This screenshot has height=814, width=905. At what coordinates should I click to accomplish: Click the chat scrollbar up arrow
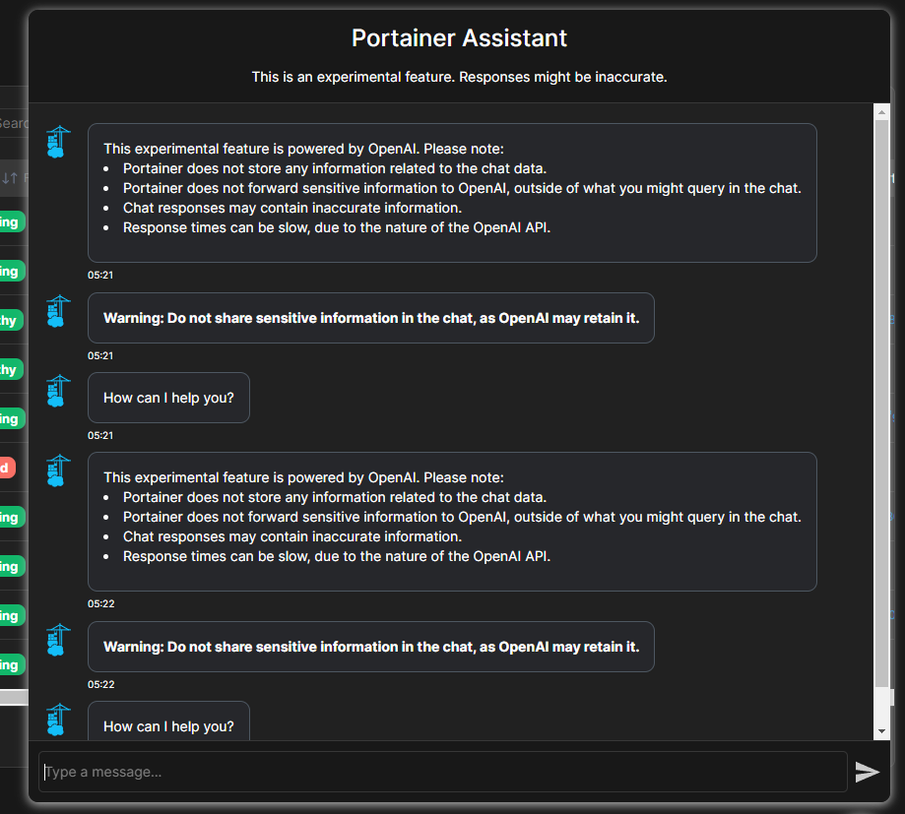pyautogui.click(x=881, y=112)
